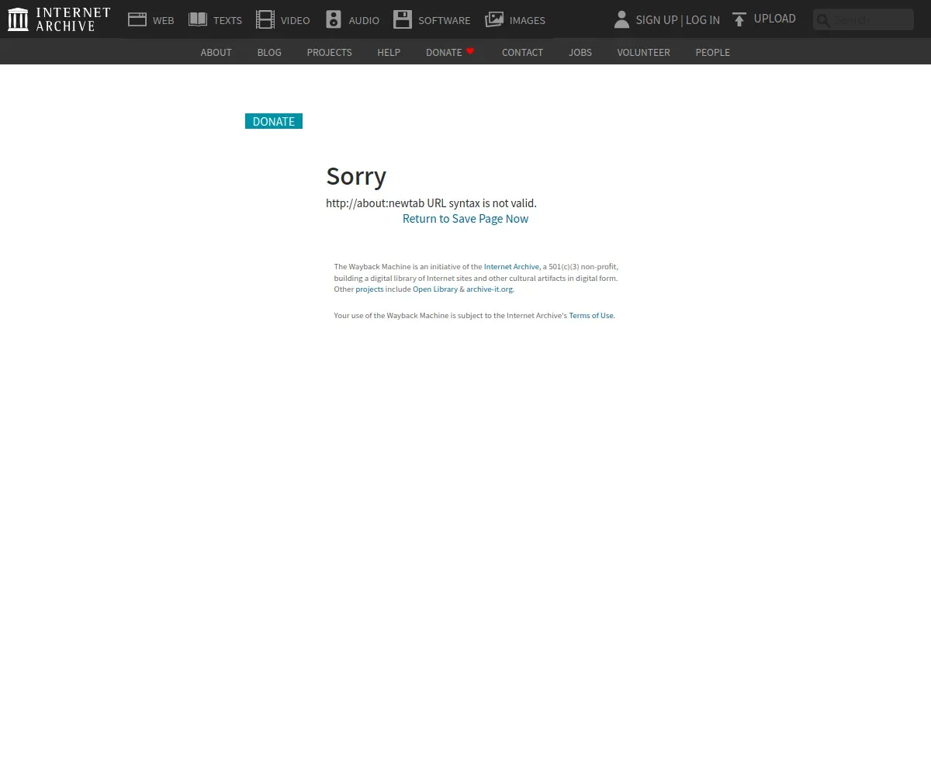This screenshot has width=931, height=776.
Task: Open the AUDIO menu label
Action: tap(364, 21)
